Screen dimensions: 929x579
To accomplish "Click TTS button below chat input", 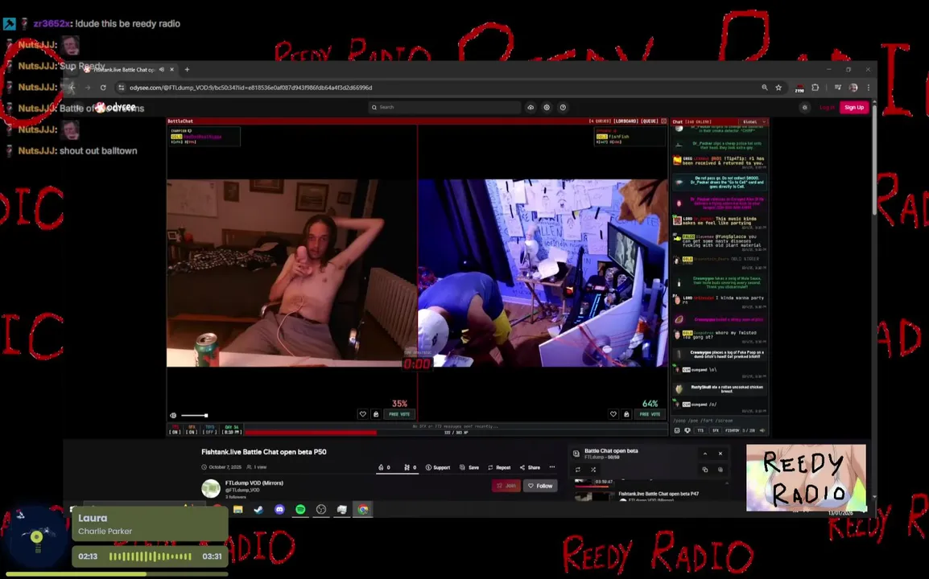I will [700, 430].
